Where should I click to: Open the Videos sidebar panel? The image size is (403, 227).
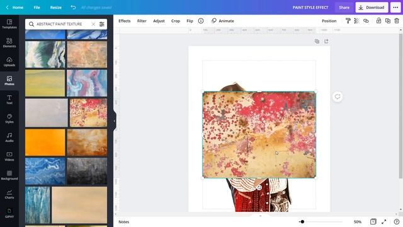[x=9, y=156]
